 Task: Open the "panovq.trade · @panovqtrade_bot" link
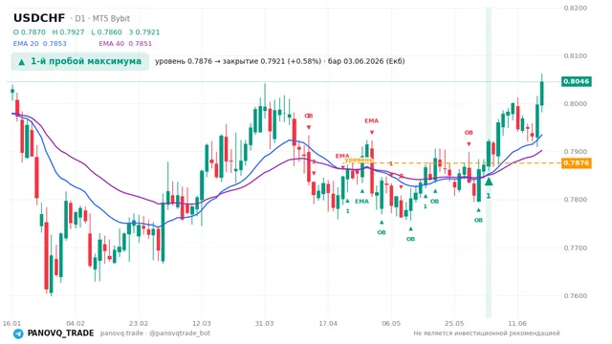(x=155, y=333)
